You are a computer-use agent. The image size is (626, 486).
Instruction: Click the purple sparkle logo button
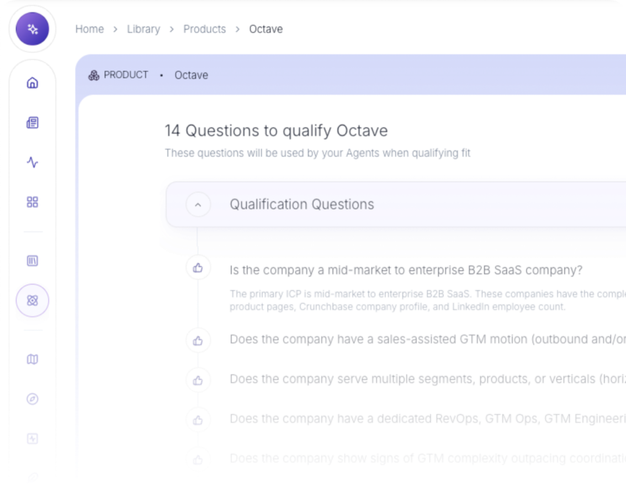33,29
